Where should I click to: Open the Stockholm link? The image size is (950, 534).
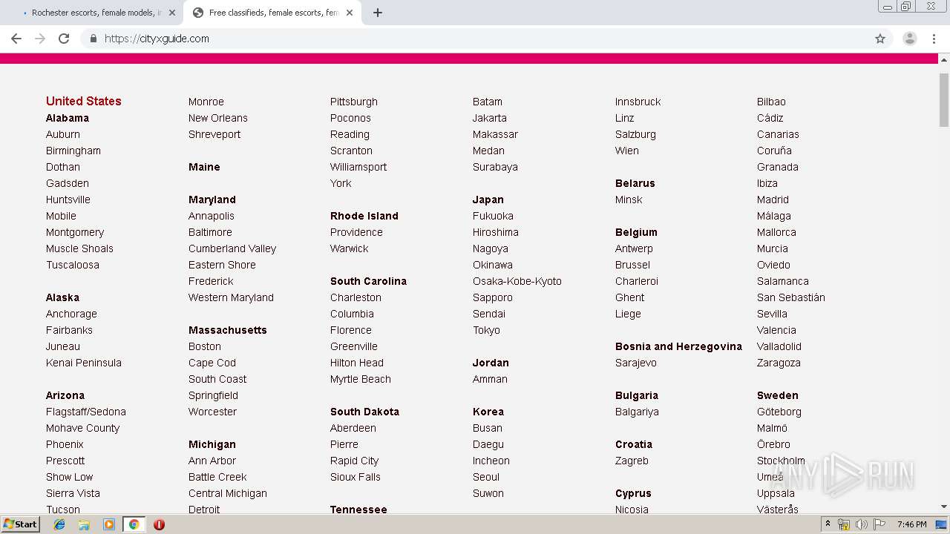click(x=781, y=461)
